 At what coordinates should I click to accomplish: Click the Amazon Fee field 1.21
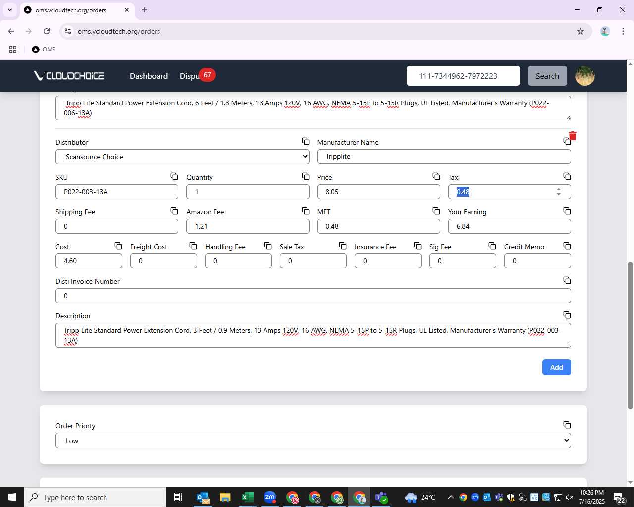pyautogui.click(x=248, y=226)
